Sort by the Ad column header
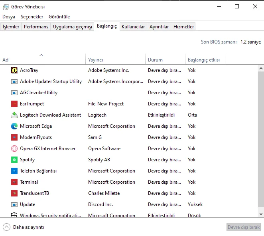264x236 pixels. (43, 59)
